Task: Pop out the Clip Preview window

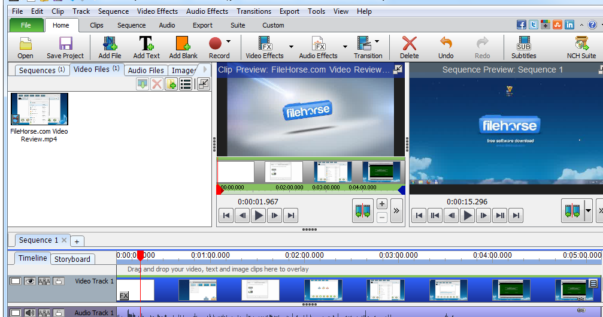Action: pyautogui.click(x=398, y=70)
